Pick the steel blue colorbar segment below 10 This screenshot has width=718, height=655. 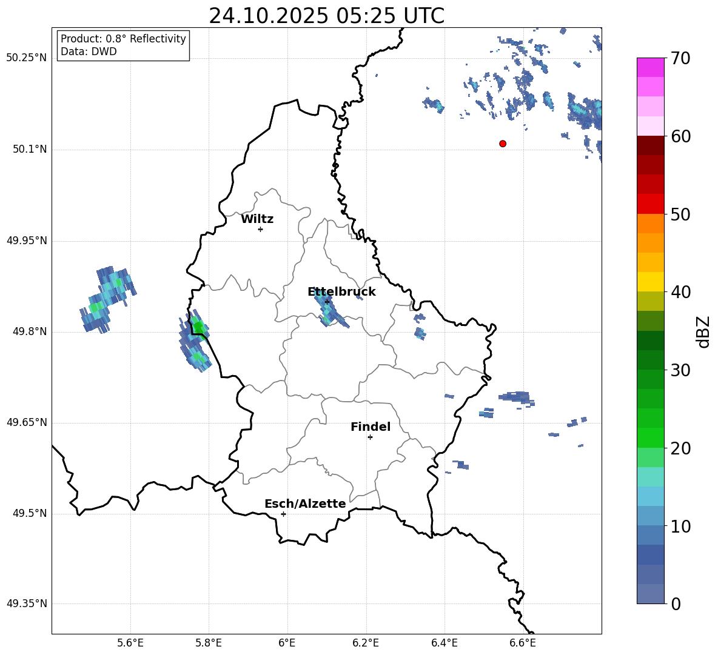650,535
